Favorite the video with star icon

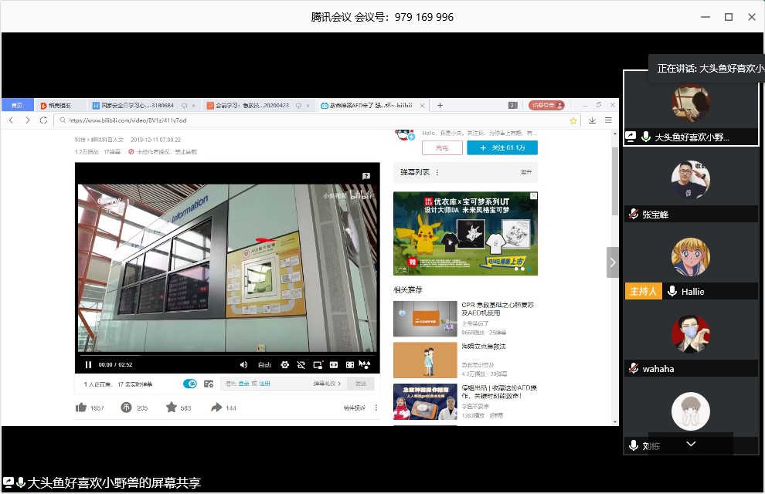(x=171, y=408)
